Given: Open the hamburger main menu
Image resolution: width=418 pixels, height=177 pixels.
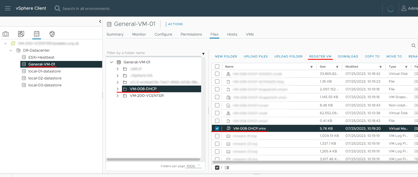Looking at the screenshot, I should tap(8, 8).
